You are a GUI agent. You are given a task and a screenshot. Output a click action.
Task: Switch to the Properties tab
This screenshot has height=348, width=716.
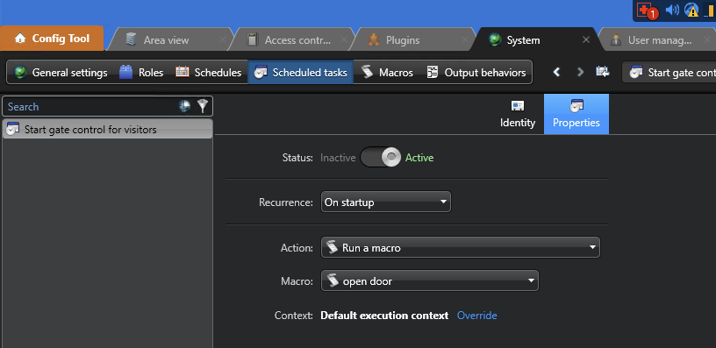(x=576, y=114)
